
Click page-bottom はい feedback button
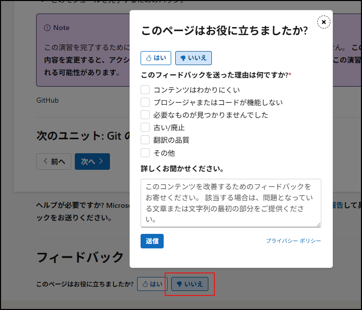pyautogui.click(x=152, y=284)
